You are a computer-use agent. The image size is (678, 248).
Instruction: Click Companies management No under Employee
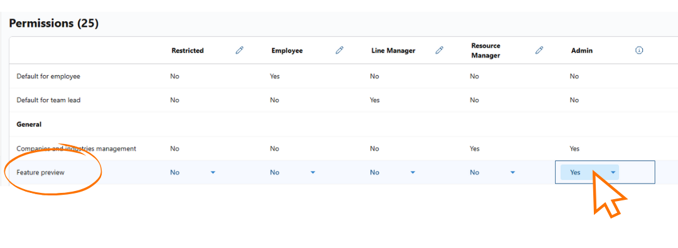274,148
